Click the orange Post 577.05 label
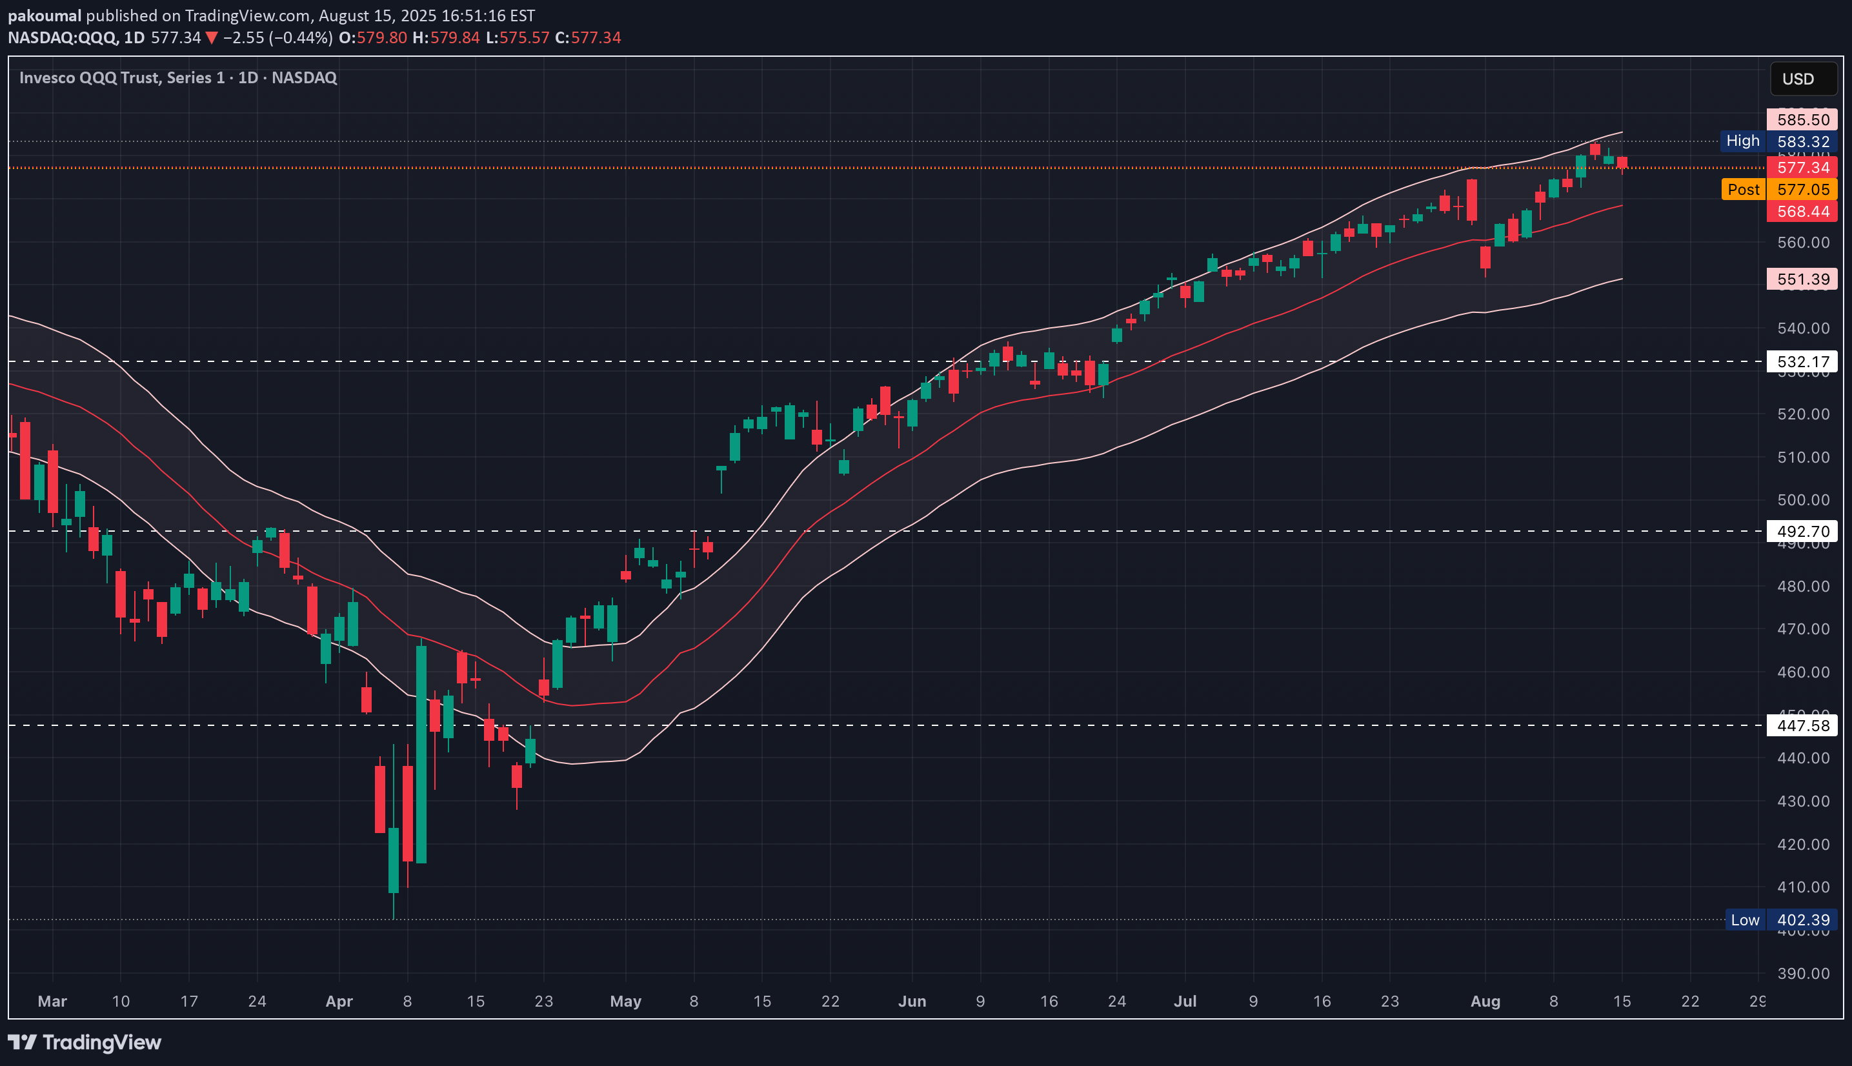The height and width of the screenshot is (1066, 1852). click(1779, 190)
